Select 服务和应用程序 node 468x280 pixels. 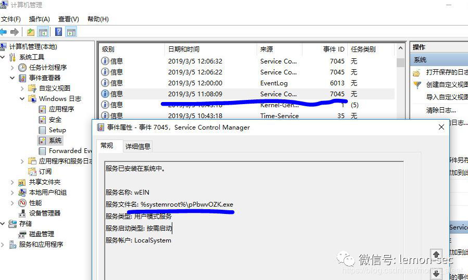[x=41, y=245]
